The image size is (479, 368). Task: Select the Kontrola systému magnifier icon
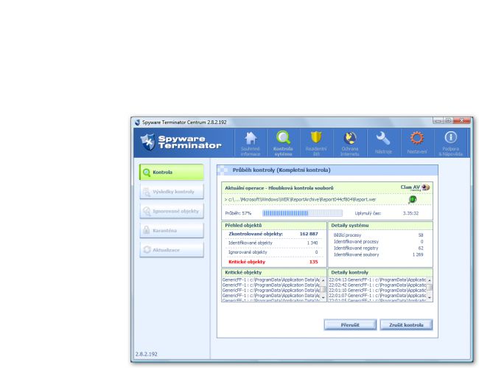point(283,138)
